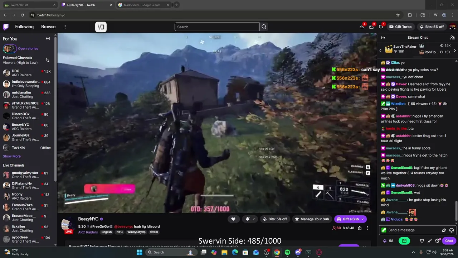
Task: Open the ARC Raiders category link under stream title
Action: point(88,232)
